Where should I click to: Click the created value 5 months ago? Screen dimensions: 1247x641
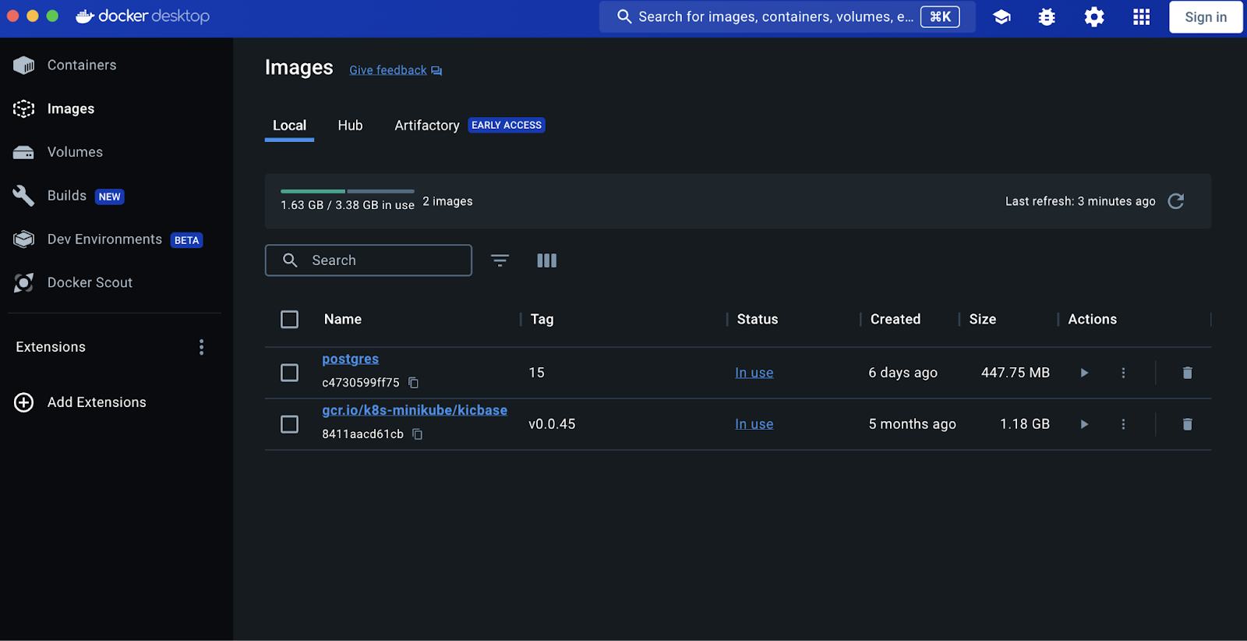click(913, 424)
